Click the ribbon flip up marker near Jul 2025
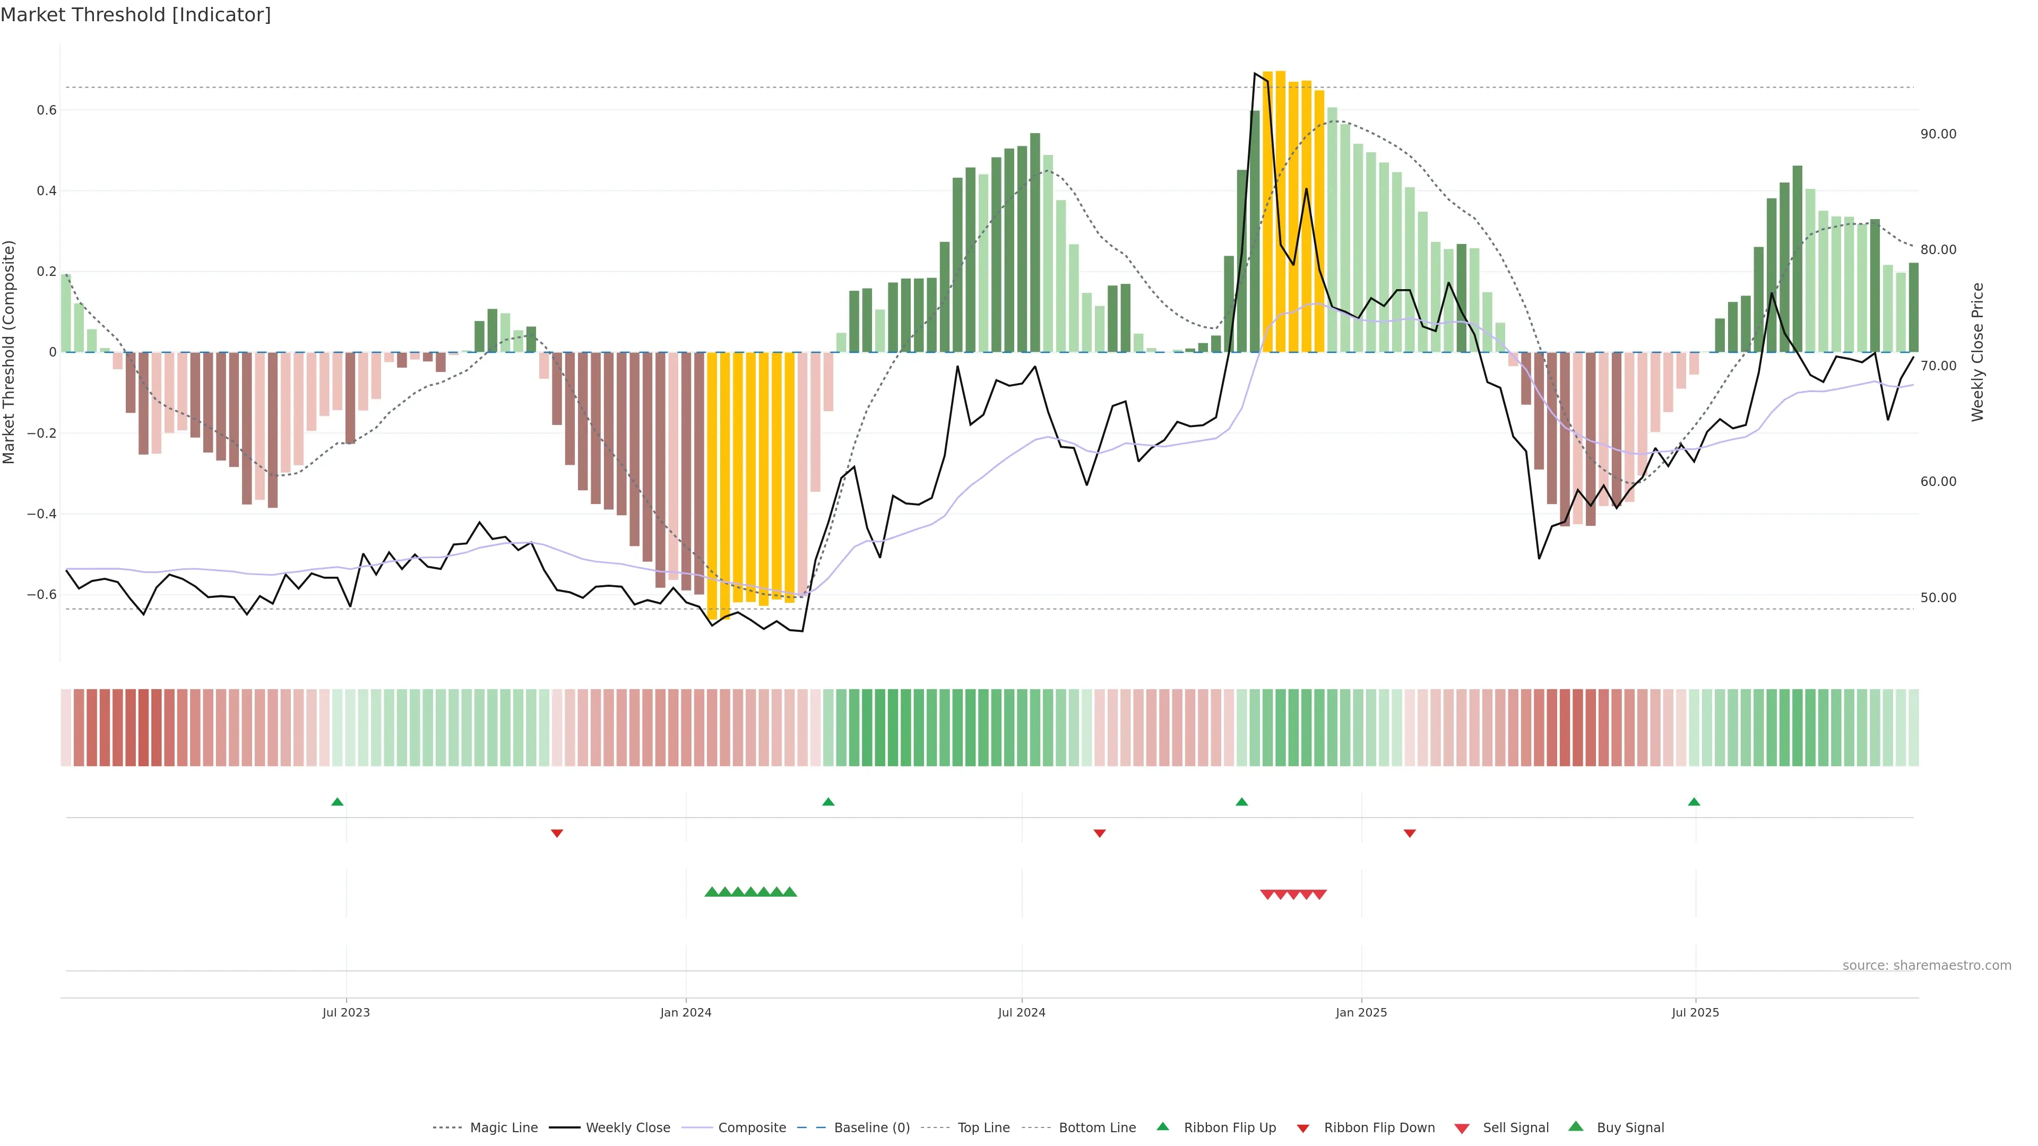2038x1146 pixels. [x=1694, y=802]
